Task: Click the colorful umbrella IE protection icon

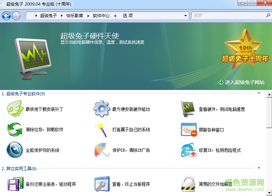Action: 102,150
